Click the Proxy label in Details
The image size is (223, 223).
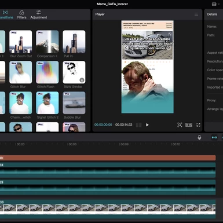pos(211,100)
